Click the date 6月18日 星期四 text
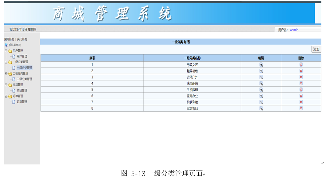This screenshot has width=329, height=184. [23, 30]
